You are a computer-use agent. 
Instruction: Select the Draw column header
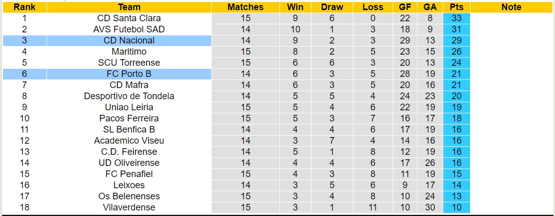coord(332,7)
